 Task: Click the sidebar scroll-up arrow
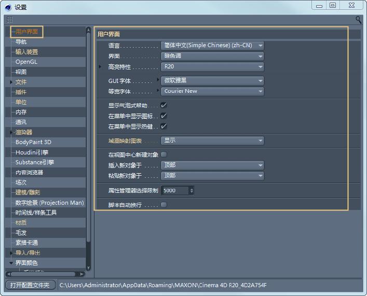click(88, 31)
